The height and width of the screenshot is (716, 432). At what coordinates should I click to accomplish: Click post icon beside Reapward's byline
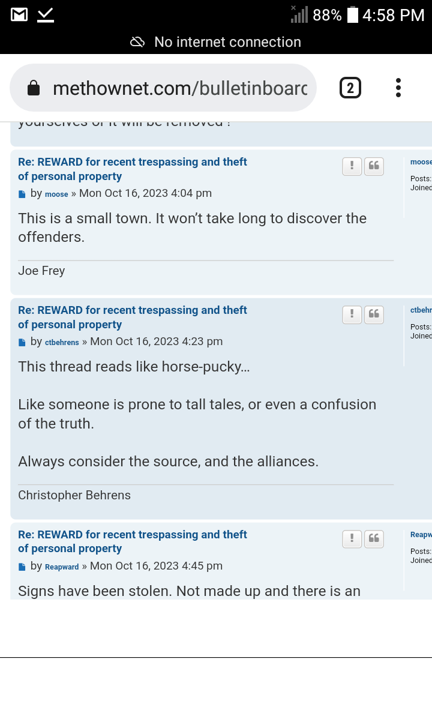pyautogui.click(x=22, y=567)
